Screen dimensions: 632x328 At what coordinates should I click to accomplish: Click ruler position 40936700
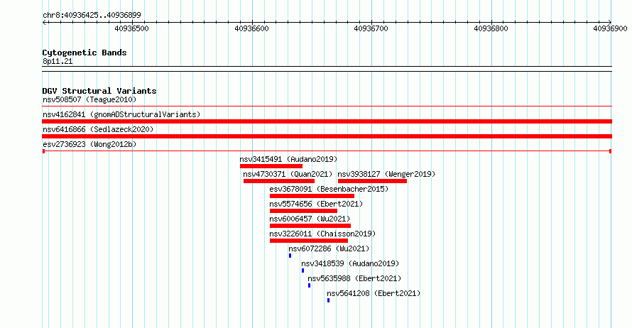pos(371,28)
